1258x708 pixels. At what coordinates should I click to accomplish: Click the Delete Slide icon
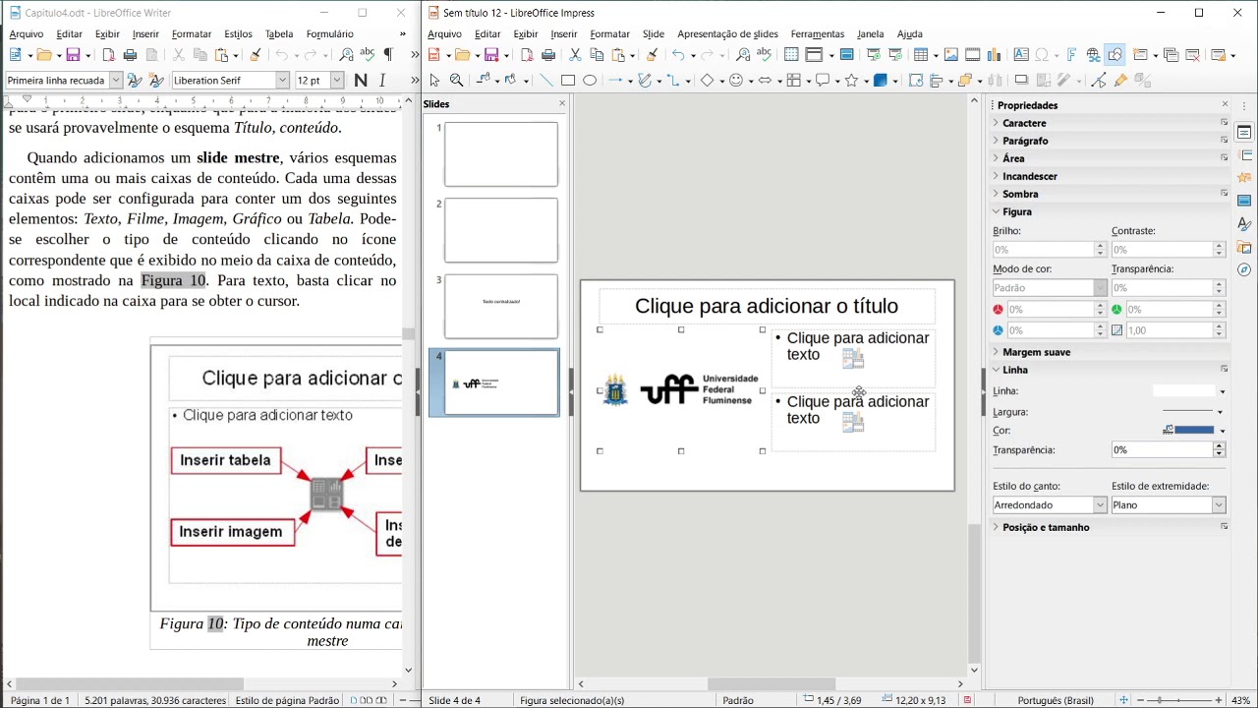[1192, 55]
